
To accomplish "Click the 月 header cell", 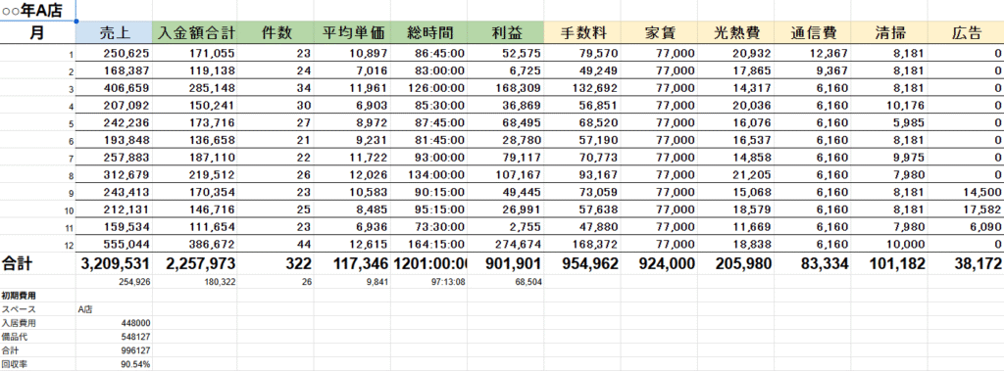I will click(38, 33).
